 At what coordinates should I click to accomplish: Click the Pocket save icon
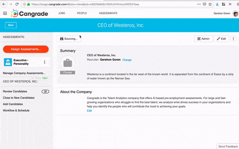[204, 4]
